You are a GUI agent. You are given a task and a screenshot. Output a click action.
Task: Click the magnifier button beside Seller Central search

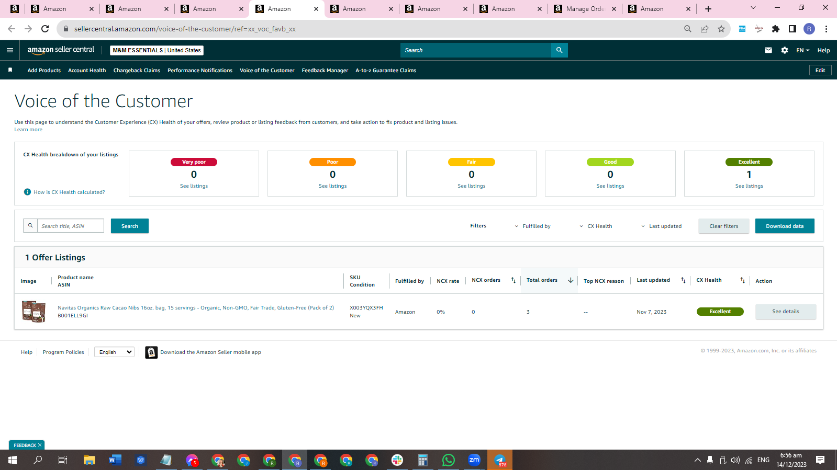[x=559, y=50]
